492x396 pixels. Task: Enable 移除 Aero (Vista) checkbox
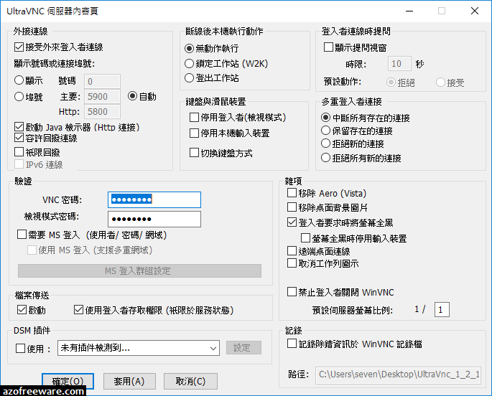292,193
